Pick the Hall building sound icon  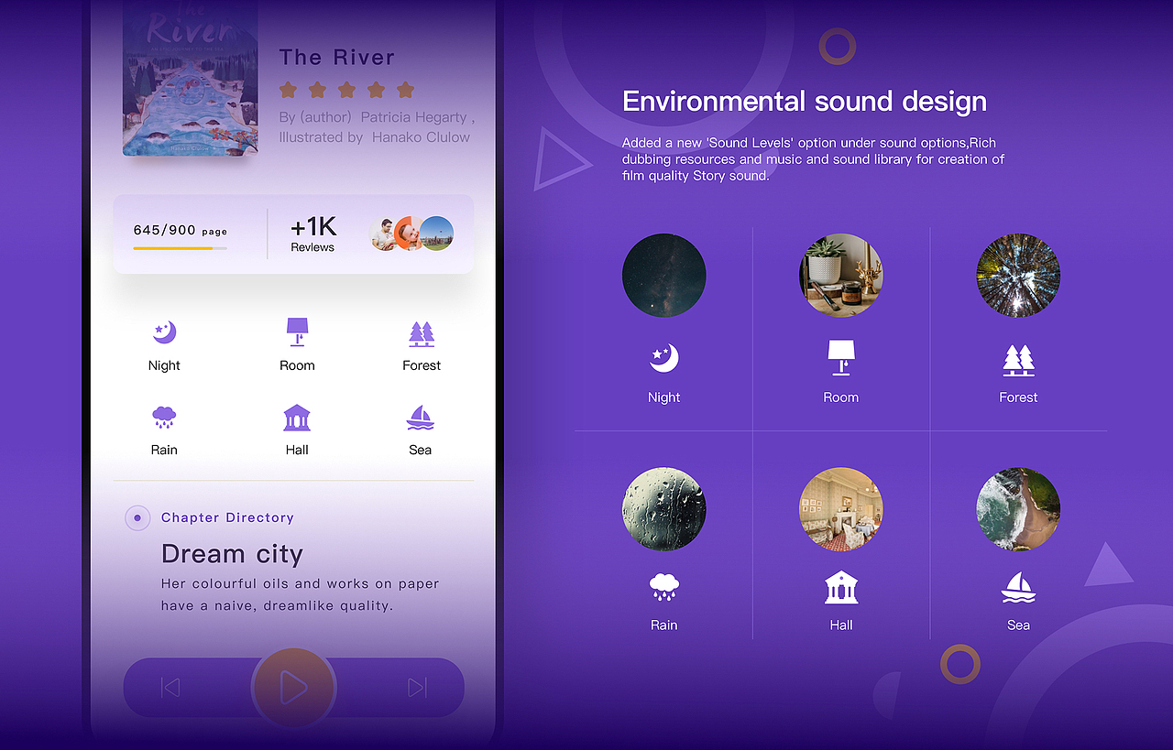(297, 417)
